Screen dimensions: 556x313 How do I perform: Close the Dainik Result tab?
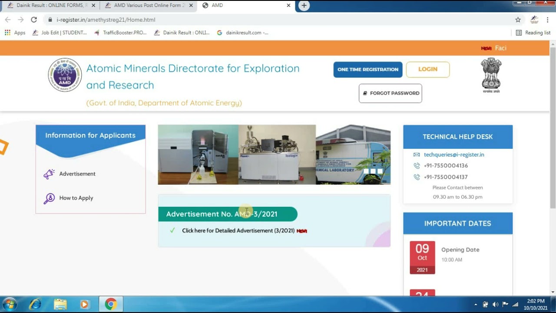pyautogui.click(x=93, y=6)
